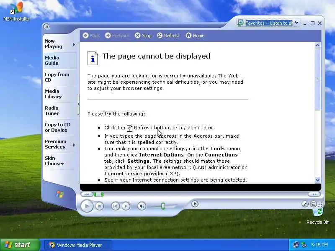This screenshot has width=335, height=251.
Task: Click the bold "Tools" text
Action: click(217, 149)
